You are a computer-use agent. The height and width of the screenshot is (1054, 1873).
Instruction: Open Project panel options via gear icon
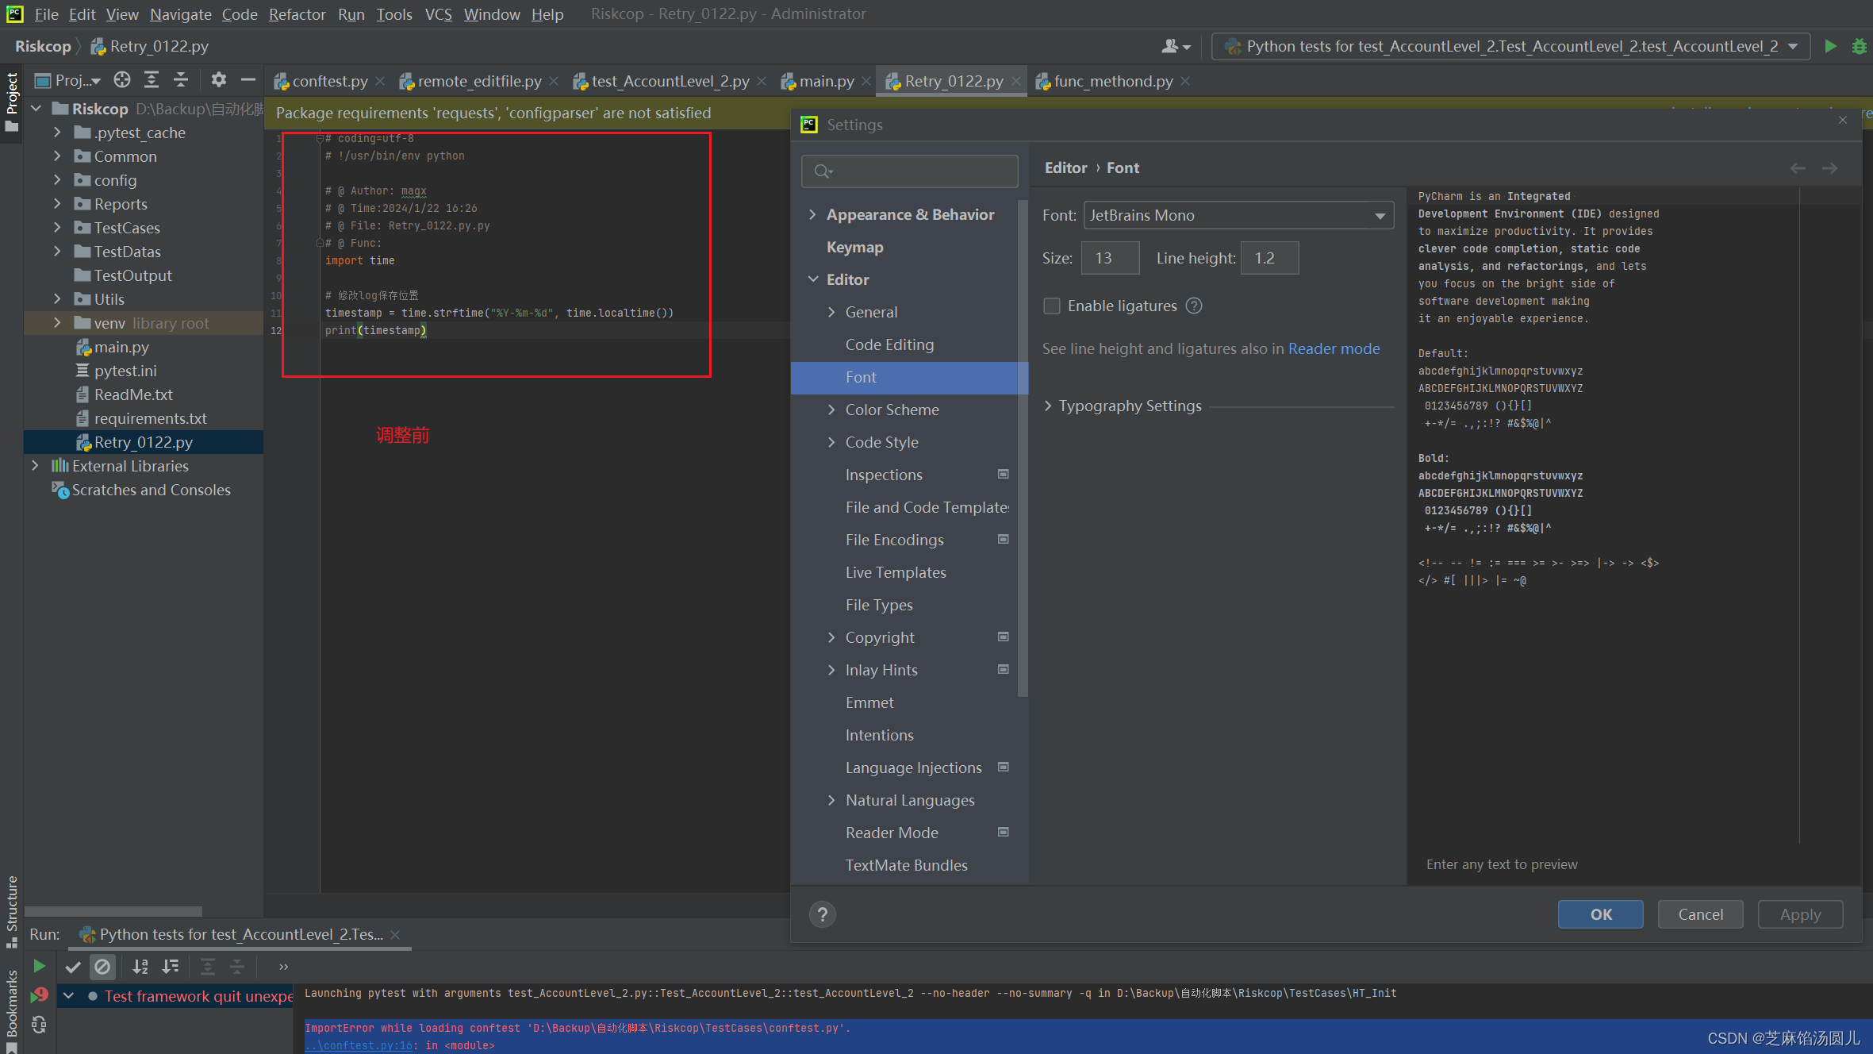(217, 79)
